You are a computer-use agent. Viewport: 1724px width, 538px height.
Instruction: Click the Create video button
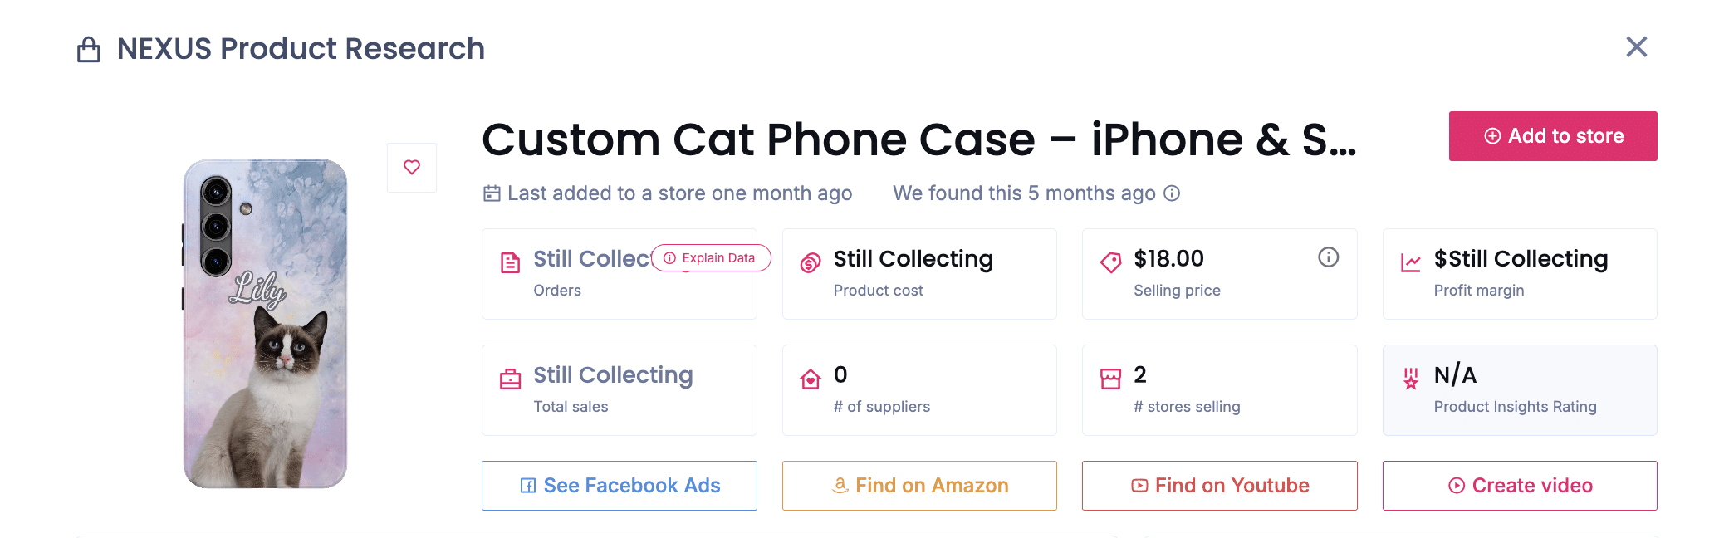pyautogui.click(x=1520, y=486)
